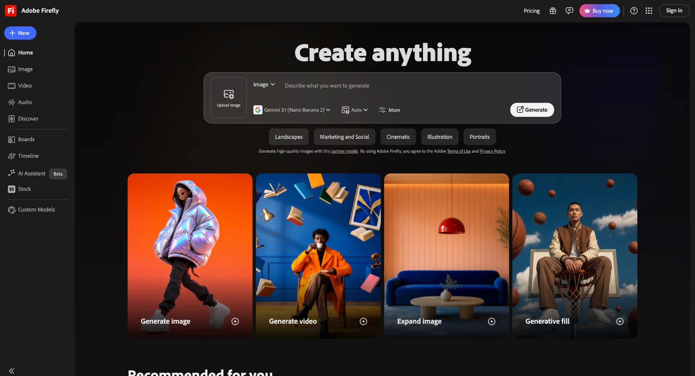Click the prompt description input field

pyautogui.click(x=419, y=86)
